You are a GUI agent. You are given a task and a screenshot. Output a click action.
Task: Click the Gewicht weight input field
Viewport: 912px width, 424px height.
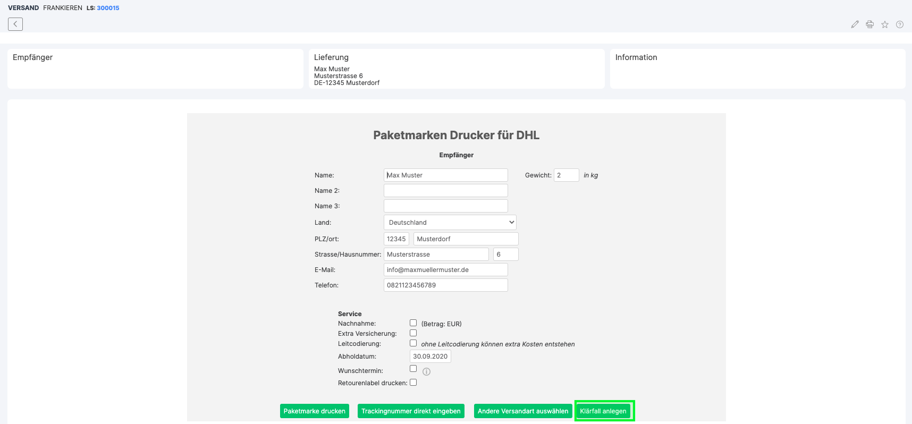click(x=566, y=175)
